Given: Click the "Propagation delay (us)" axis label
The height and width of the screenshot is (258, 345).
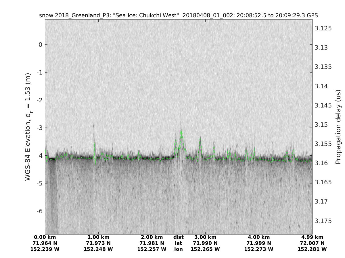Looking at the screenshot, I should (x=338, y=127).
